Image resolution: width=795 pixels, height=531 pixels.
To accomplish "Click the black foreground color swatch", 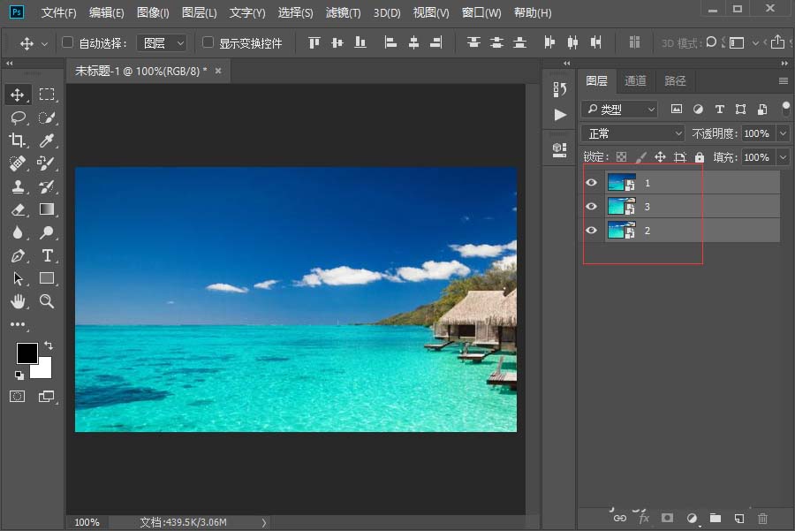I will (x=26, y=353).
